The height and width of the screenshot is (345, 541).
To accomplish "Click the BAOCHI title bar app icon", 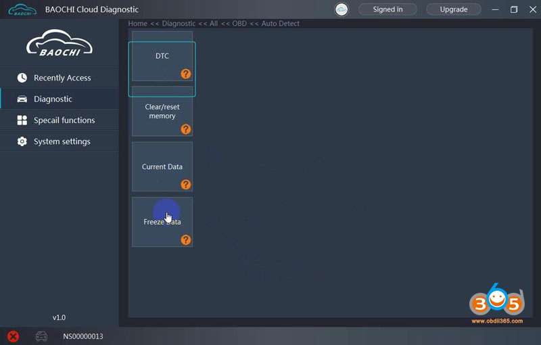I will click(x=22, y=9).
